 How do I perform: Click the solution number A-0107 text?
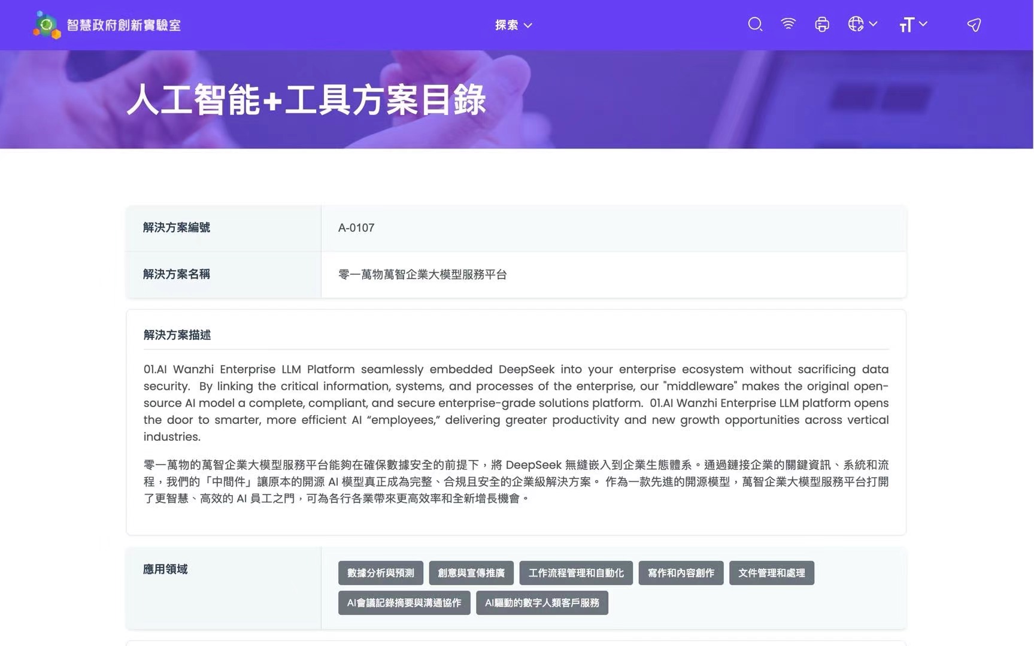(356, 228)
